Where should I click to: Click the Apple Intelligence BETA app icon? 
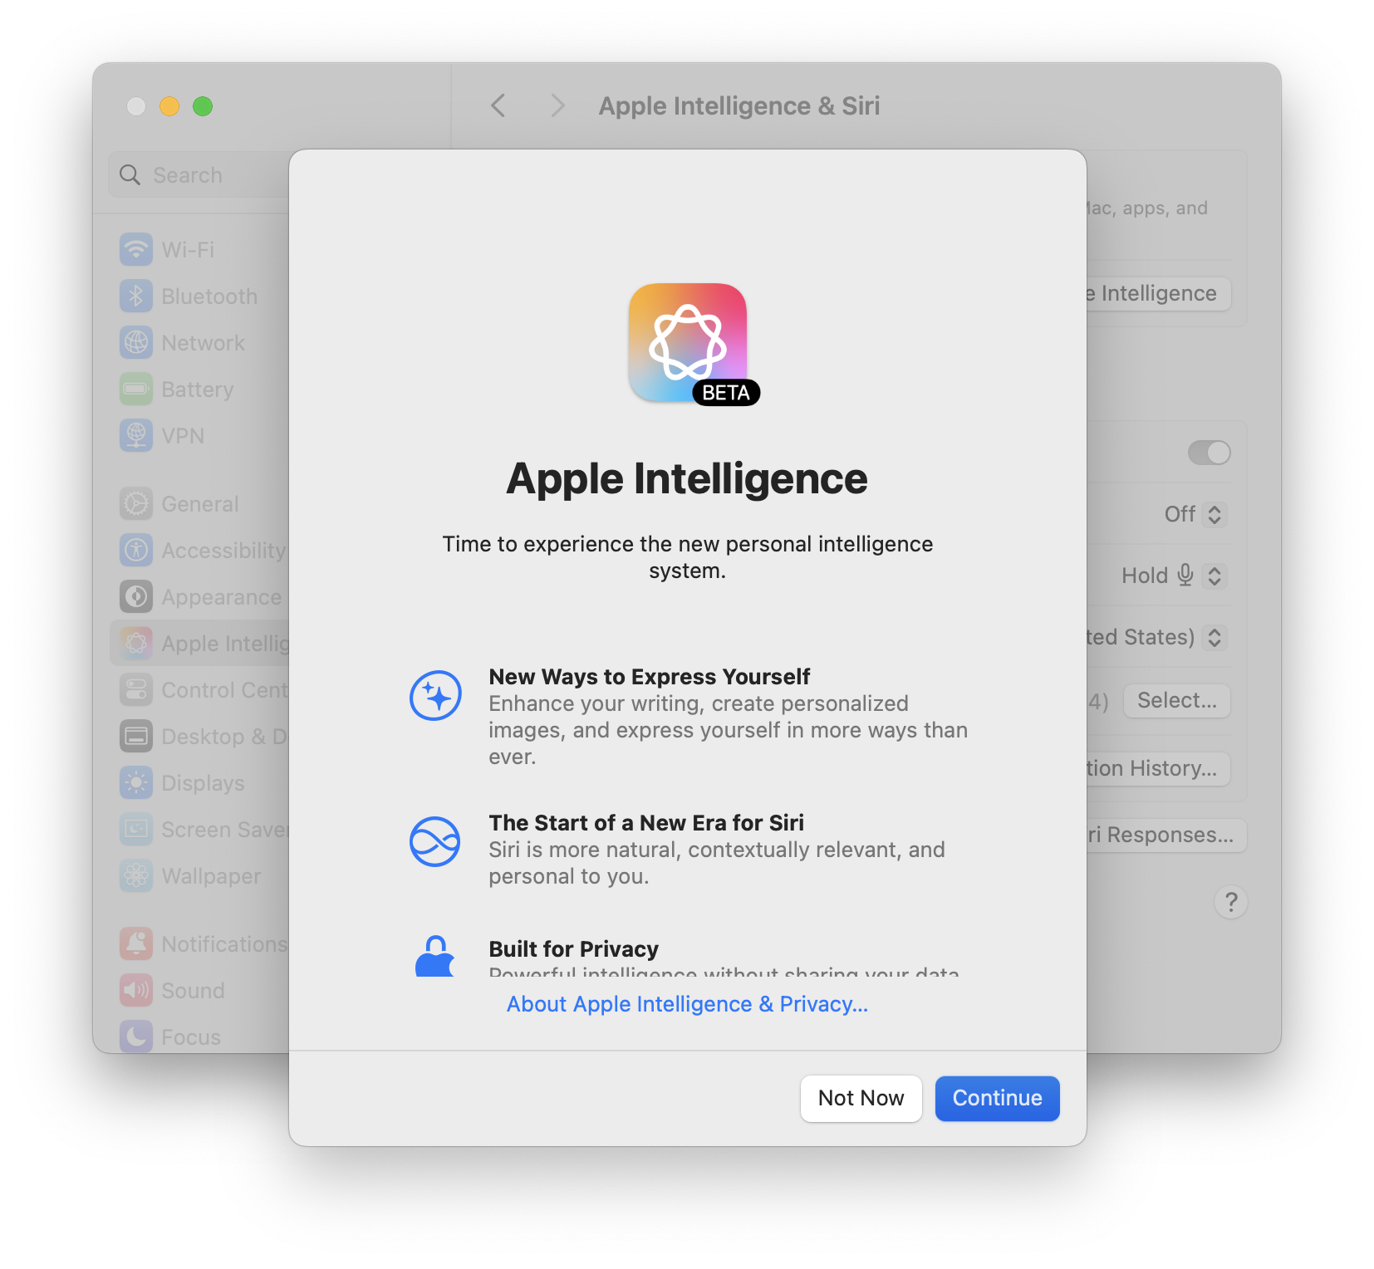[688, 343]
